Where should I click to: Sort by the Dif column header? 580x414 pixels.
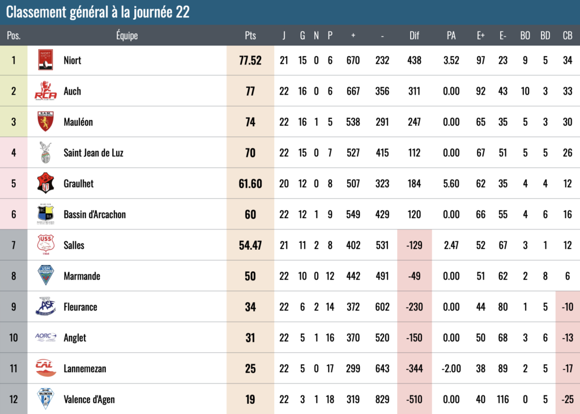[x=414, y=36]
